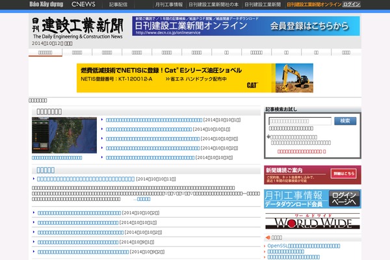Open the article link dated 2014/10/9 page 2
Image resolution: width=390 pixels, height=260 pixels.
tap(83, 252)
